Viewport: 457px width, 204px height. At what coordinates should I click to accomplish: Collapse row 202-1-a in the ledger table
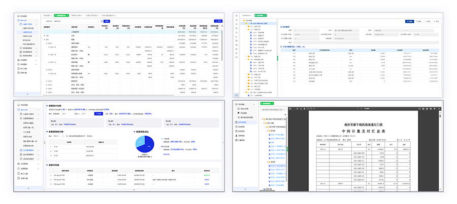[49, 47]
